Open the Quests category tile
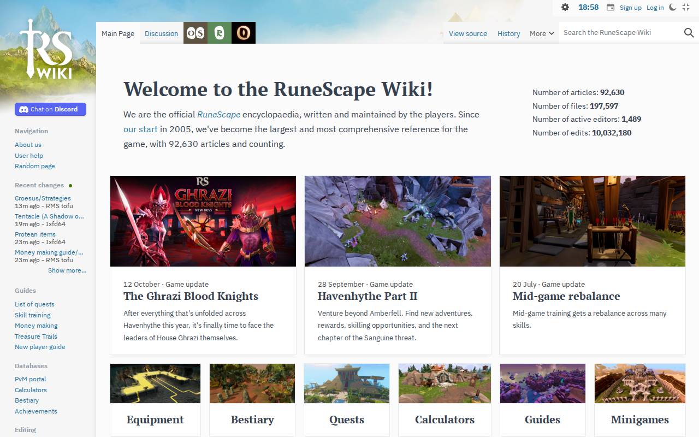Image resolution: width=699 pixels, height=437 pixels. [347, 400]
